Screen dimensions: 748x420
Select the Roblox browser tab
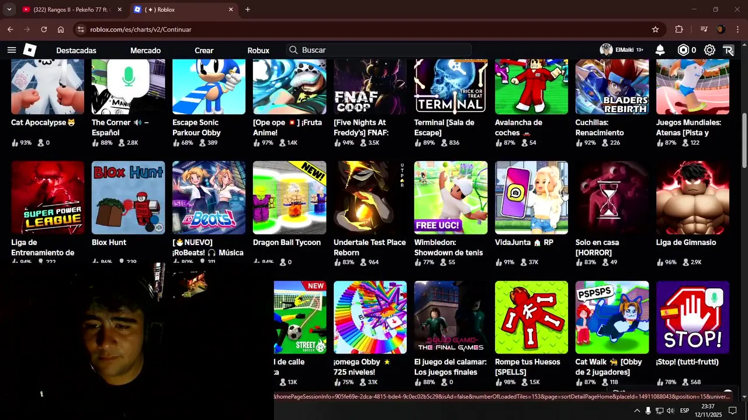(x=183, y=9)
